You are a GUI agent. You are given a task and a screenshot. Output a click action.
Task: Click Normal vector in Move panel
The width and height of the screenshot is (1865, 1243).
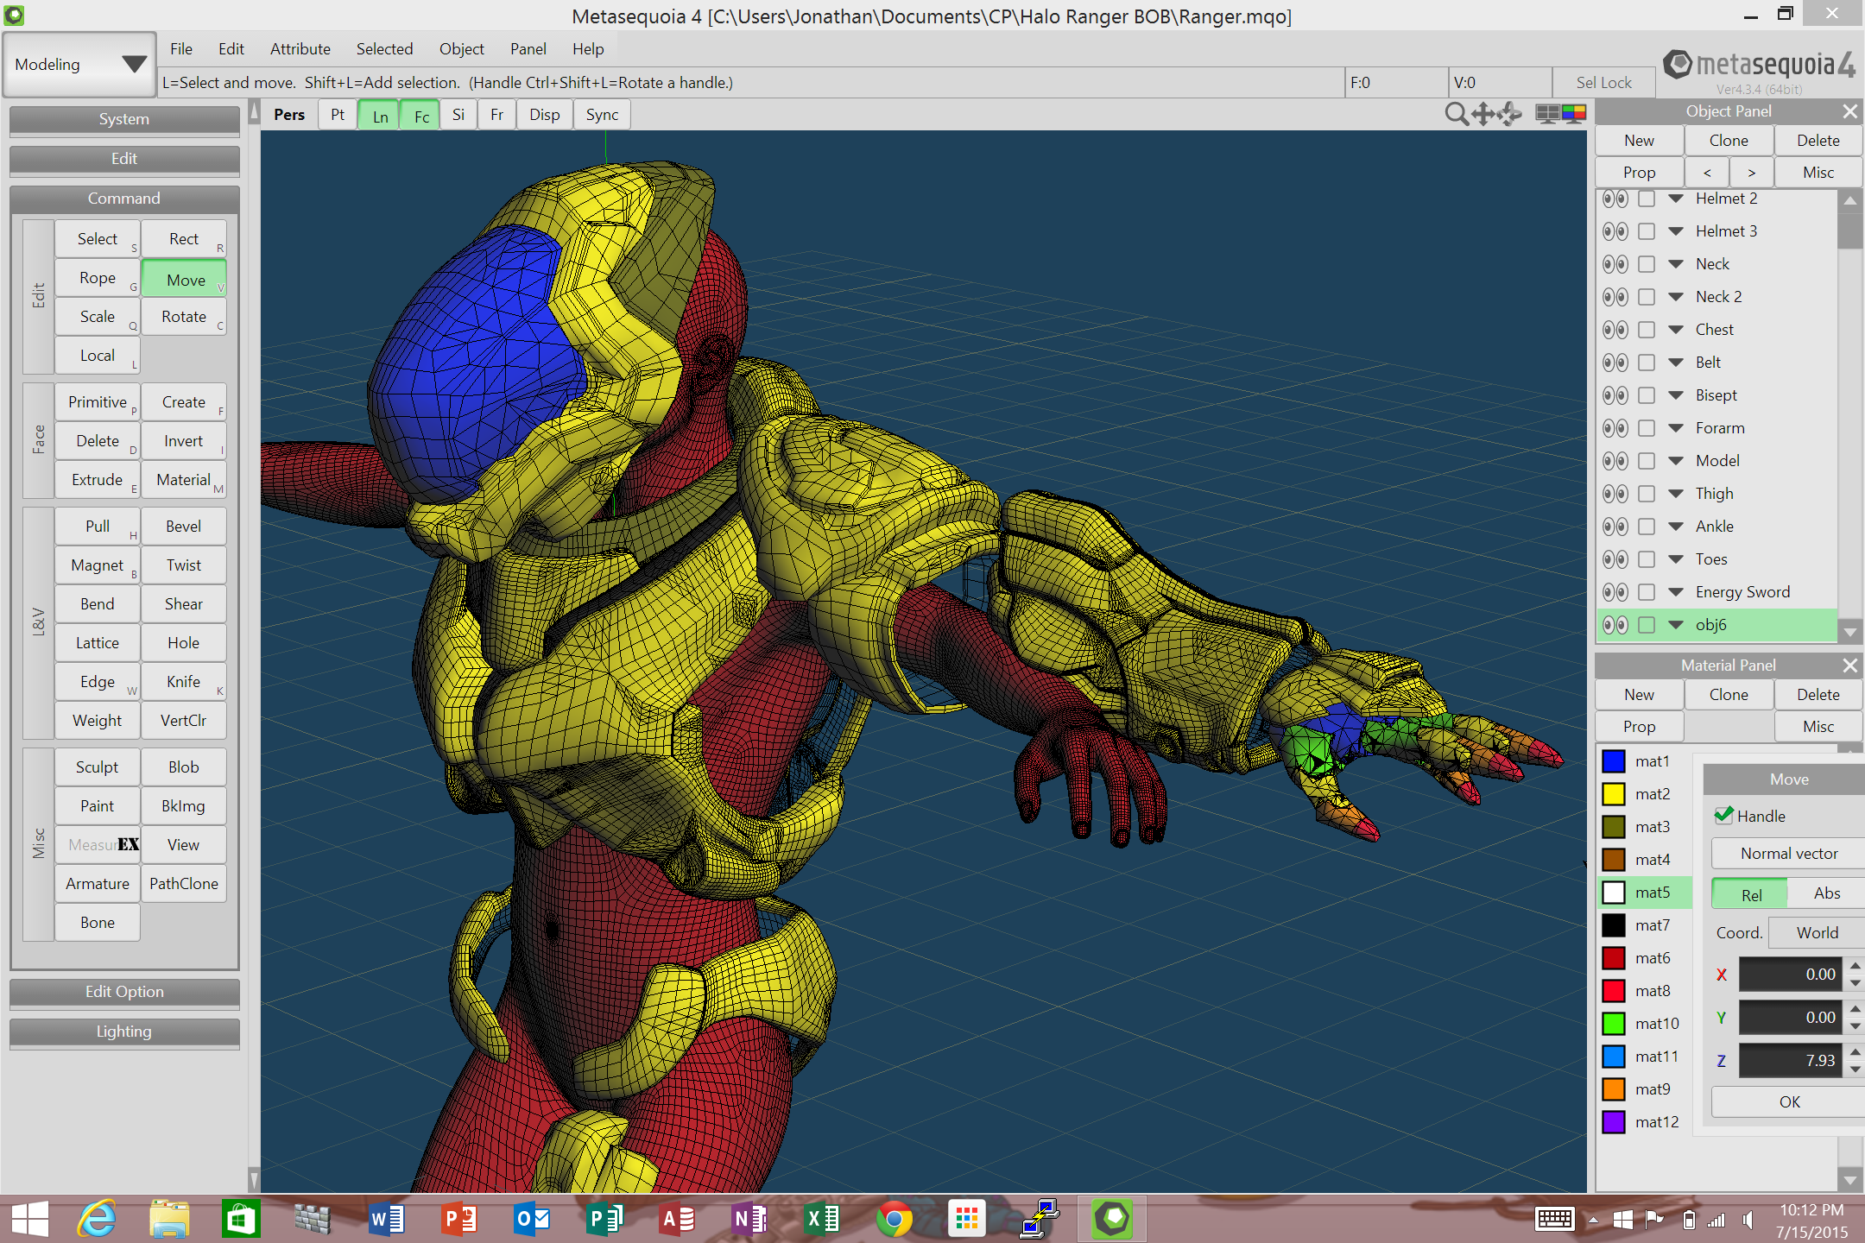1787,854
